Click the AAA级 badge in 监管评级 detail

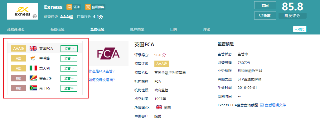(x=162, y=64)
